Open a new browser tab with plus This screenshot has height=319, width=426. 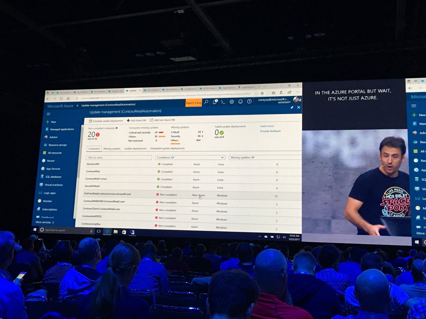[259, 86]
